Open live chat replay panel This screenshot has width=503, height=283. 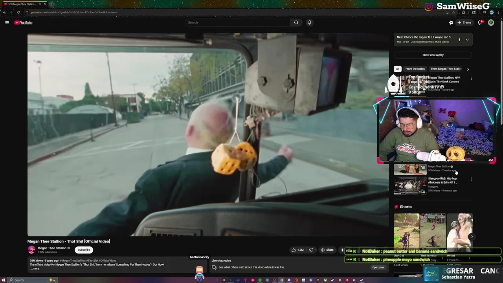[x=378, y=267]
